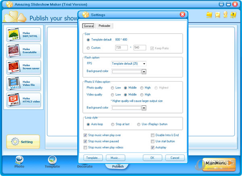
Task: Enable Stop music when play videos
Action: click(85, 148)
